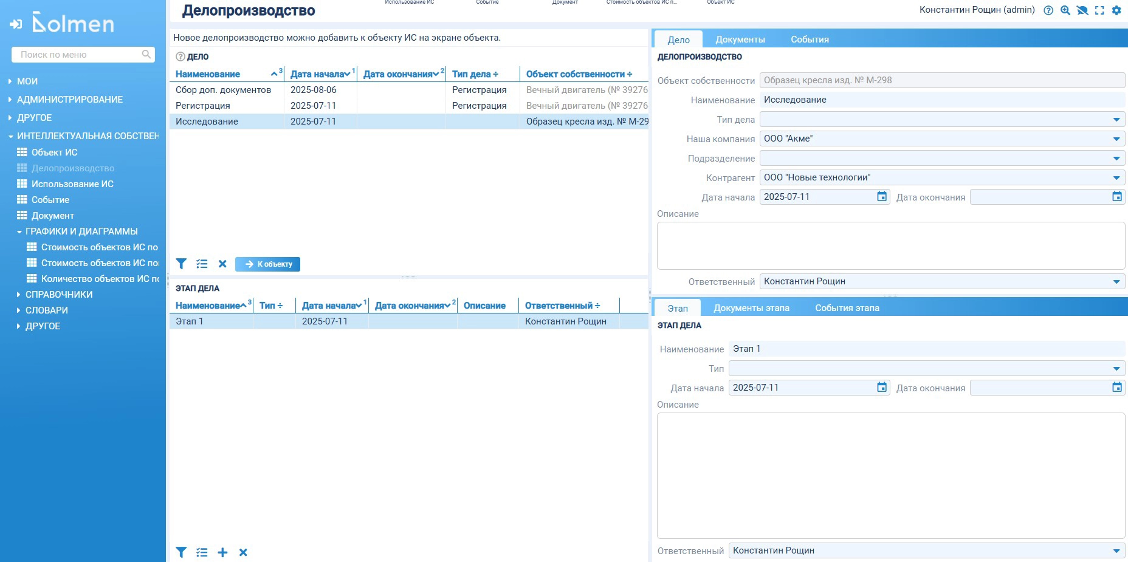Click the zoom magnifier icon in the header
Viewport: 1128px width, 562px height.
point(1065,10)
